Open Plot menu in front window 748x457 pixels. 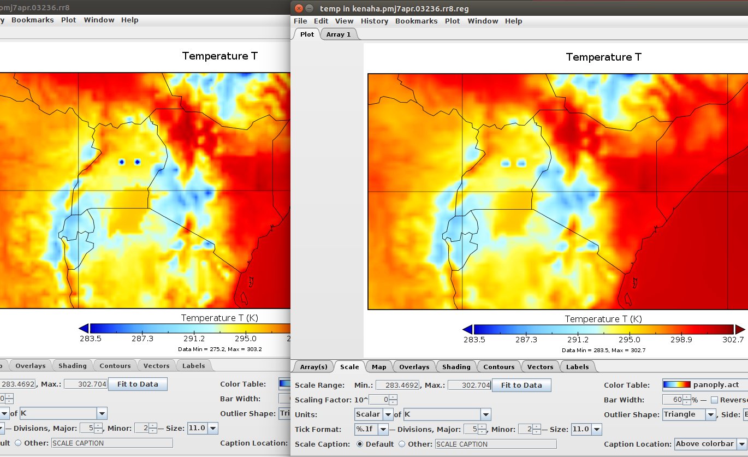click(x=452, y=21)
